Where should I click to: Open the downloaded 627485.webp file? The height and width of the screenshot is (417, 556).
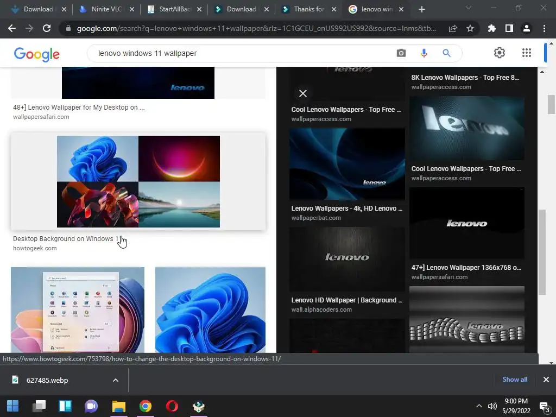pyautogui.click(x=47, y=380)
